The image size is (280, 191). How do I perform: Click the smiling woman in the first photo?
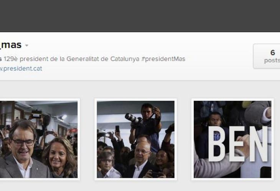click(x=60, y=157)
